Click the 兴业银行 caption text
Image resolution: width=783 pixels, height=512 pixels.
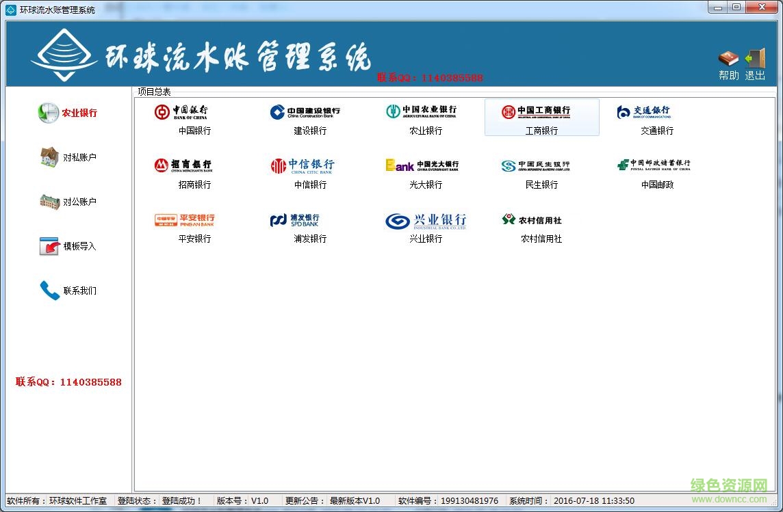point(426,239)
